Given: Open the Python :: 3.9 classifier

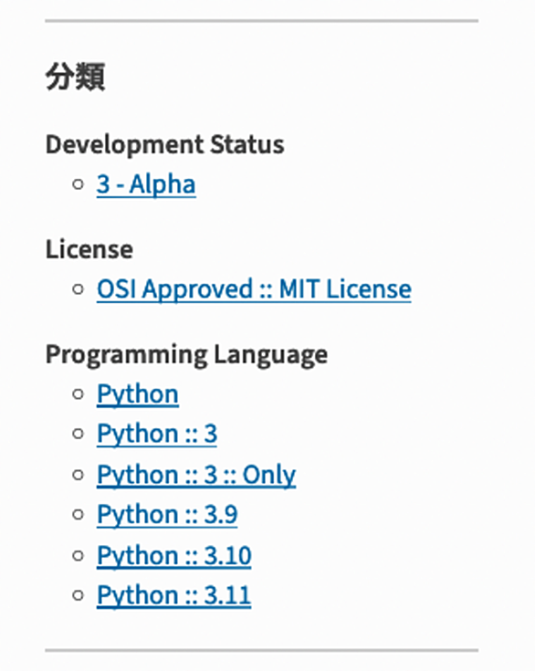Looking at the screenshot, I should click(167, 514).
